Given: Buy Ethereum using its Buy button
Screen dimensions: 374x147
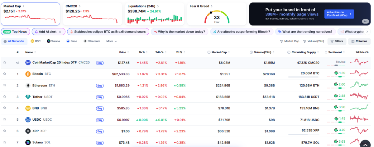Looking at the screenshot, I should click(x=100, y=86).
